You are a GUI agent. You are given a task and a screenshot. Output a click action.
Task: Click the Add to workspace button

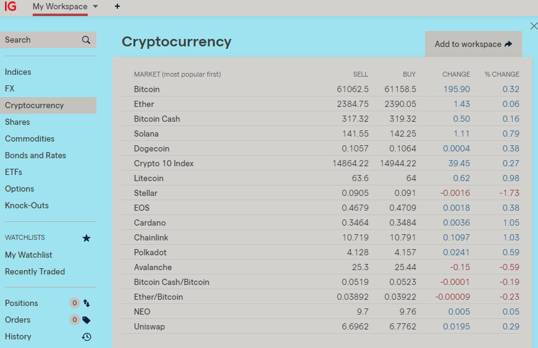(473, 45)
